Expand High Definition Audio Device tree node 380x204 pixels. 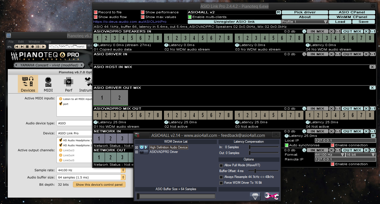[x=137, y=147]
